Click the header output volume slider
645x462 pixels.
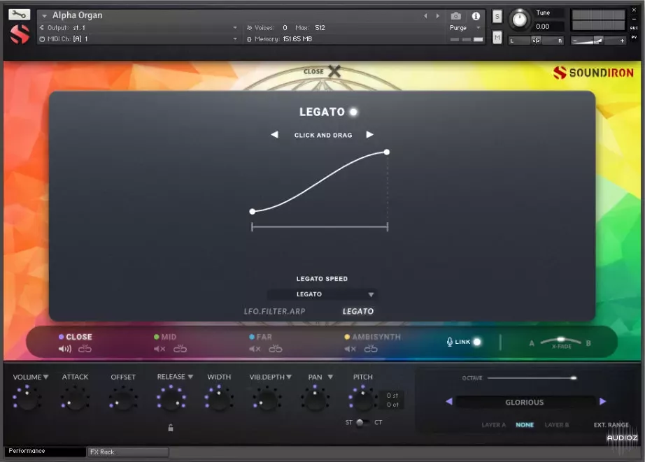(x=599, y=41)
